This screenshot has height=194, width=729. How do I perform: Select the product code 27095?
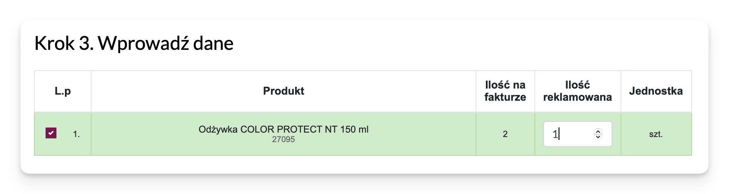[283, 139]
